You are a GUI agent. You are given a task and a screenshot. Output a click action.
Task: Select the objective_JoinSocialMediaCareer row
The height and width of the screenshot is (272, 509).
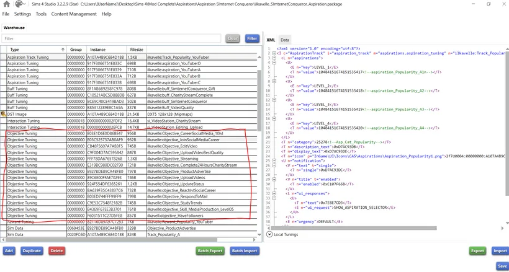(x=129, y=140)
